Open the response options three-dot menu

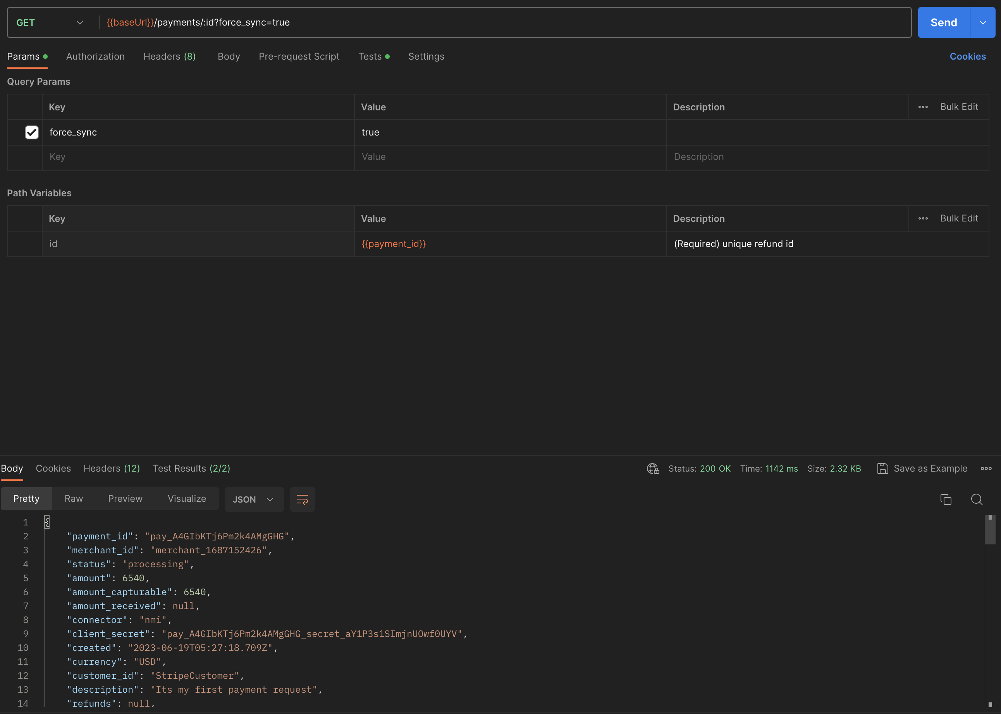pos(987,469)
